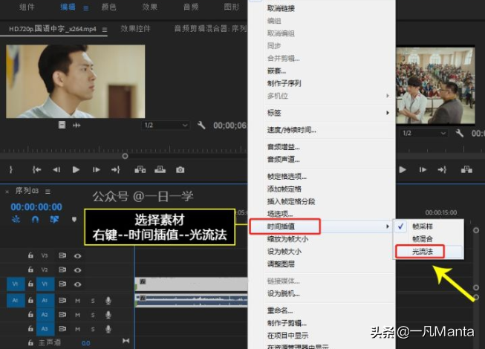This screenshot has width=485, height=349.
Task: Toggle lock on track V2
Action: tap(30, 270)
